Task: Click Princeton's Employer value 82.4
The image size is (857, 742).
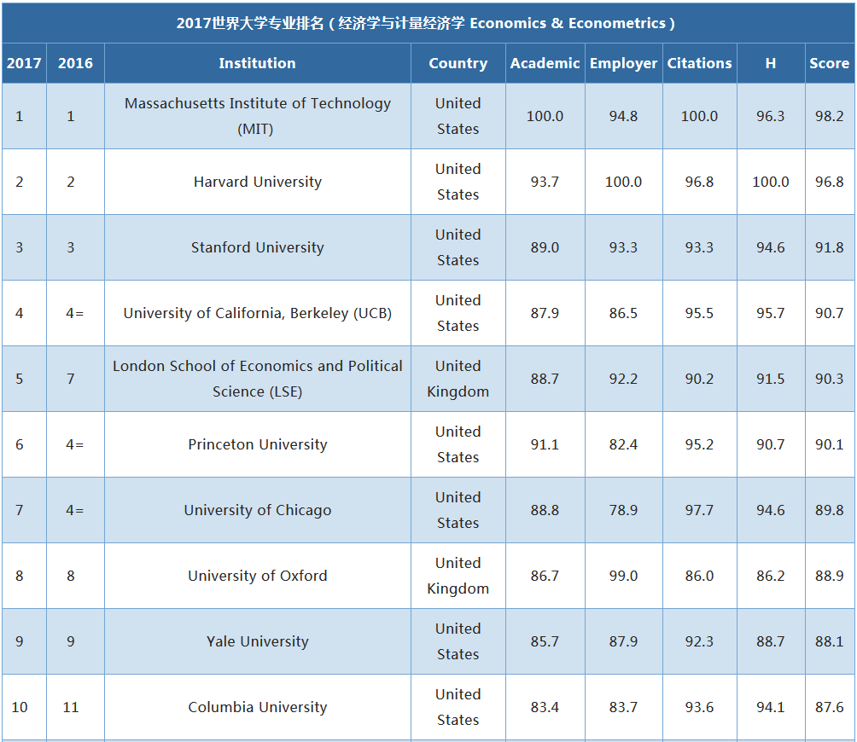Action: [624, 444]
